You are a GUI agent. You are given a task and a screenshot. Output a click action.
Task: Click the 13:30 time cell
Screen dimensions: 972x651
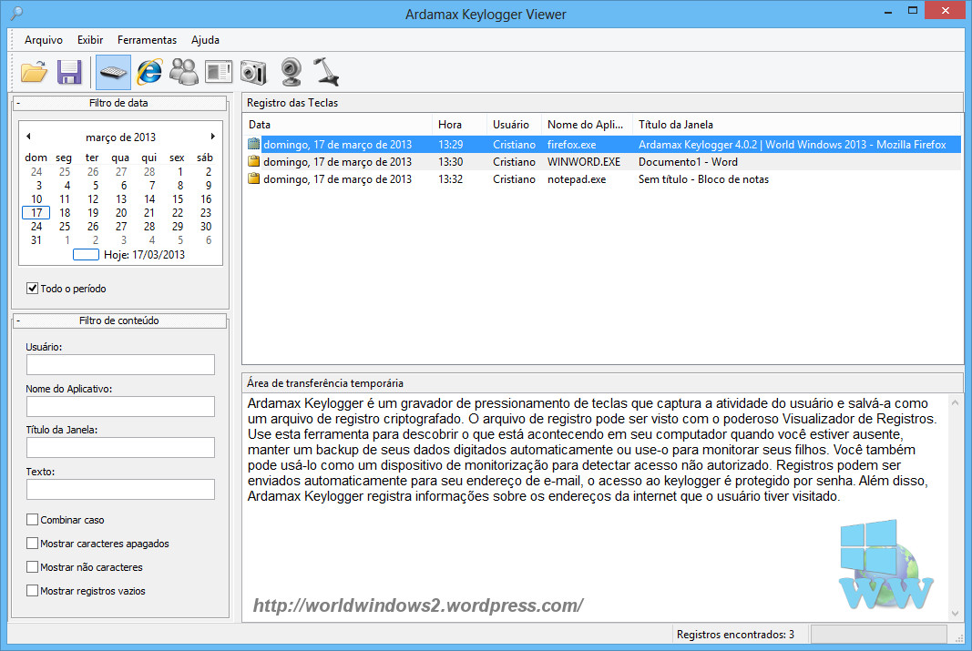(451, 162)
